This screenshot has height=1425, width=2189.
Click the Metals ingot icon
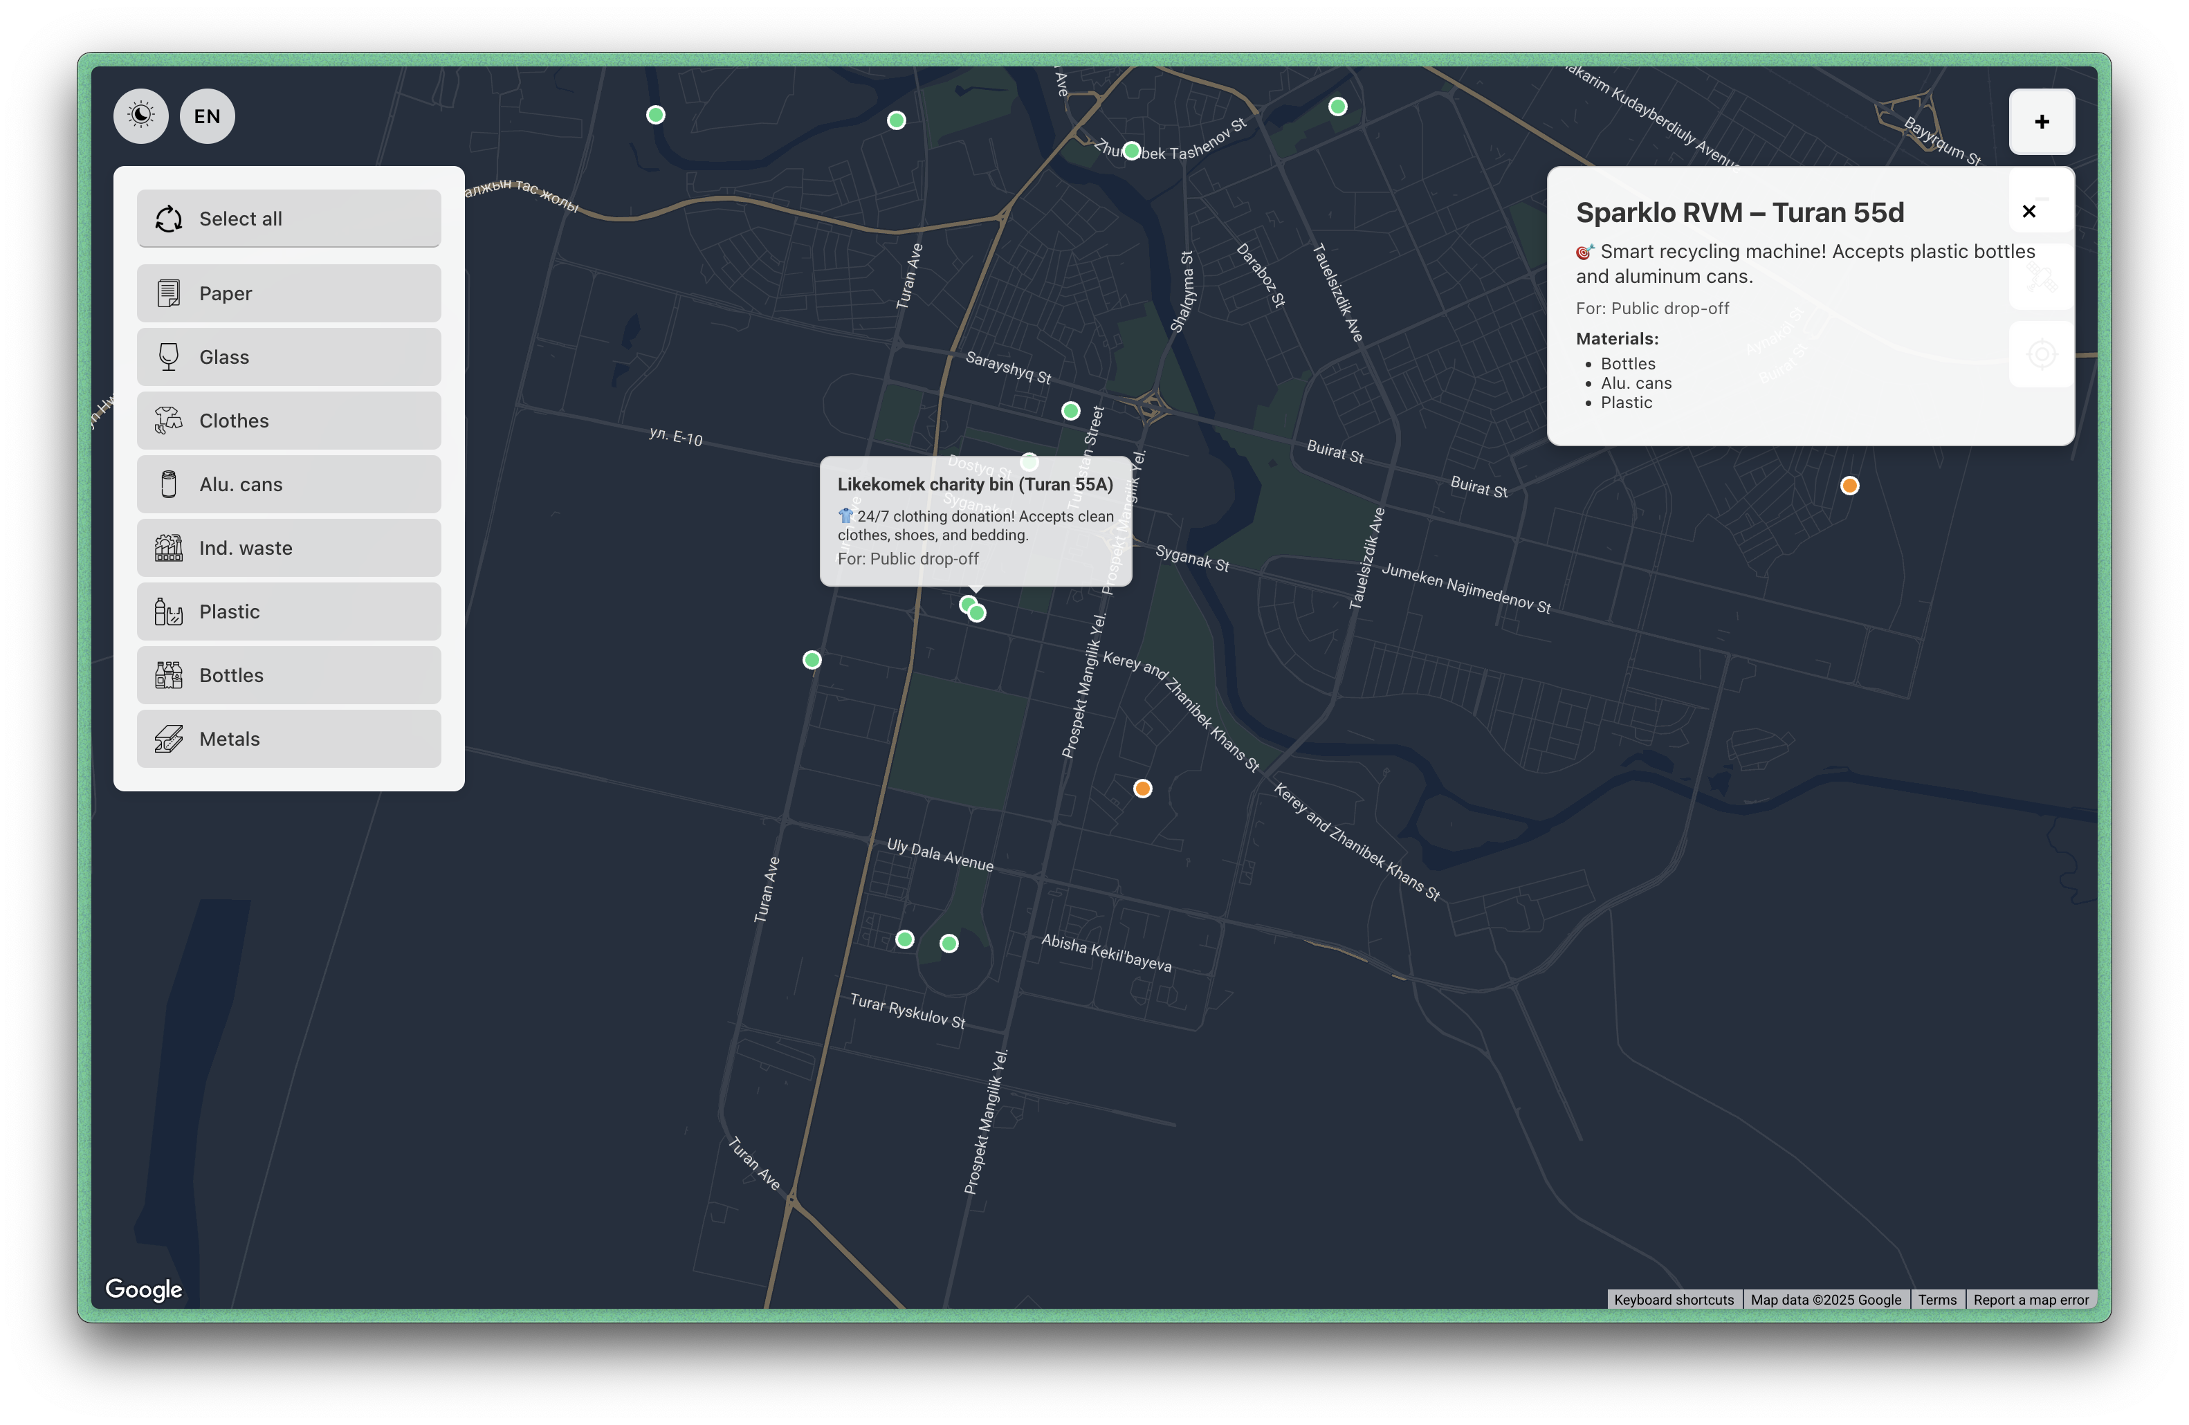pos(168,739)
